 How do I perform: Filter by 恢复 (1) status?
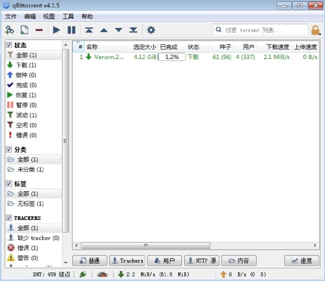pos(34,95)
